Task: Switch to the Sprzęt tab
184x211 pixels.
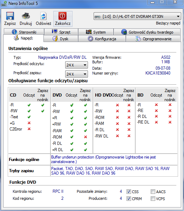Action: 61,32
